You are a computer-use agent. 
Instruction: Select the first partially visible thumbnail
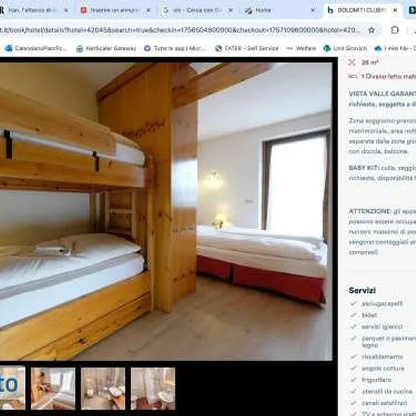[x=12, y=389]
